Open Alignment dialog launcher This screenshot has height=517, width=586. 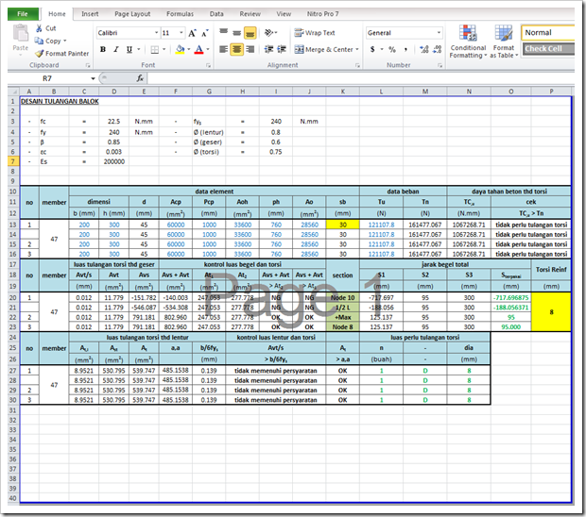pyautogui.click(x=357, y=65)
